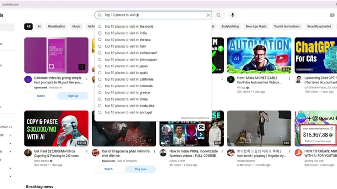Open Money For Life channel avatar
The width and height of the screenshot is (337, 189).
coord(298,153)
